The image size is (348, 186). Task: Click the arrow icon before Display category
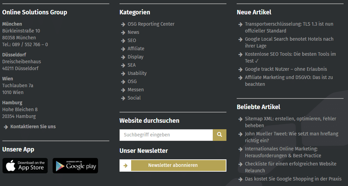(123, 57)
